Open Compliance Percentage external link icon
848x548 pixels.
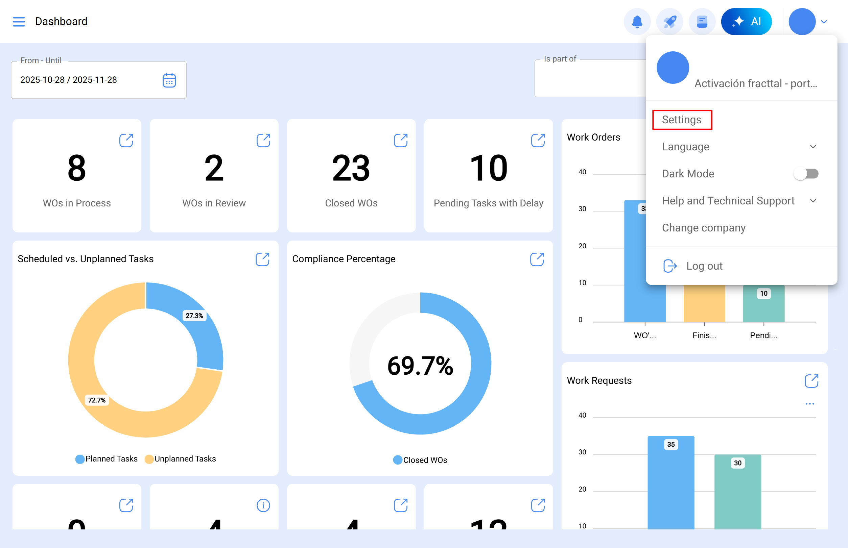point(537,259)
